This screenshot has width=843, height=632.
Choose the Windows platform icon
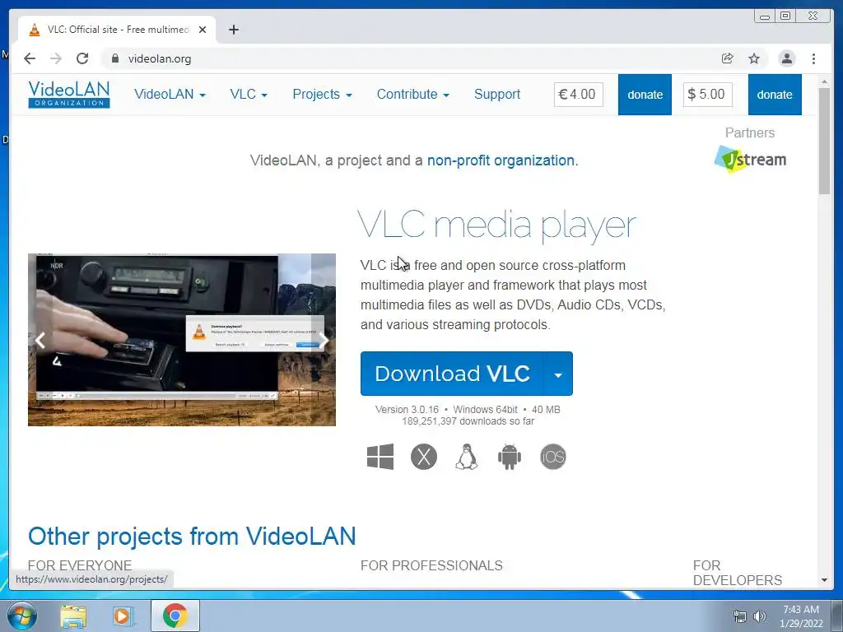pyautogui.click(x=380, y=457)
